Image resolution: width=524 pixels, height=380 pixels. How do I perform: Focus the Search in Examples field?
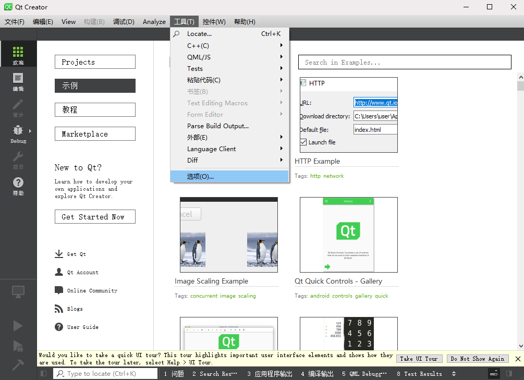point(405,62)
